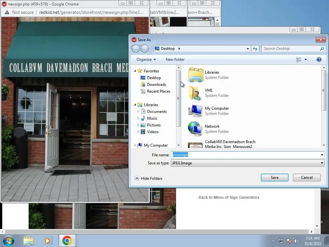Click the Network system folder icon
Image resolution: width=329 pixels, height=247 pixels.
pos(196,129)
